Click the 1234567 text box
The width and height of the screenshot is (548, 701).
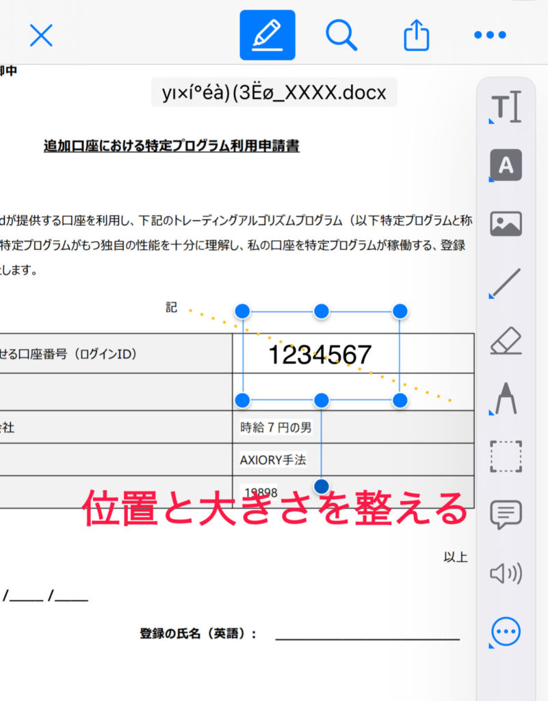click(x=319, y=355)
